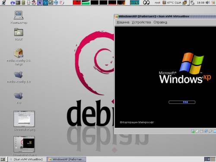Click the 18:08 clock in panel
Image resolution: width=216 pixels, height=162 pixels.
point(200,3)
